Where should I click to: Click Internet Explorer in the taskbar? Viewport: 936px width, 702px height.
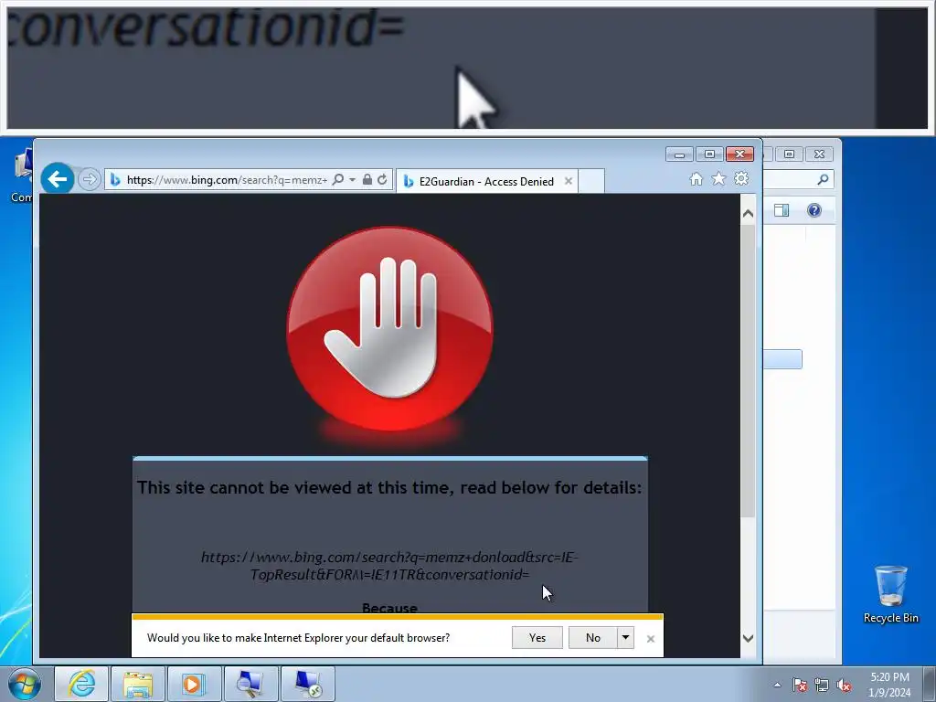point(81,684)
